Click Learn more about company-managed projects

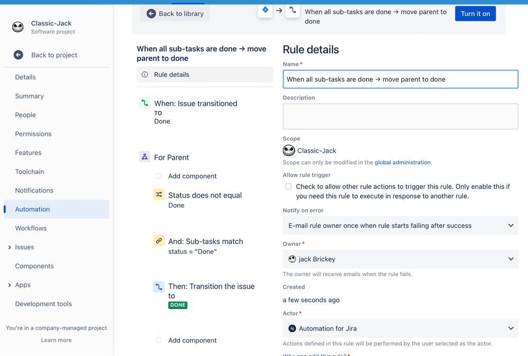(x=56, y=340)
